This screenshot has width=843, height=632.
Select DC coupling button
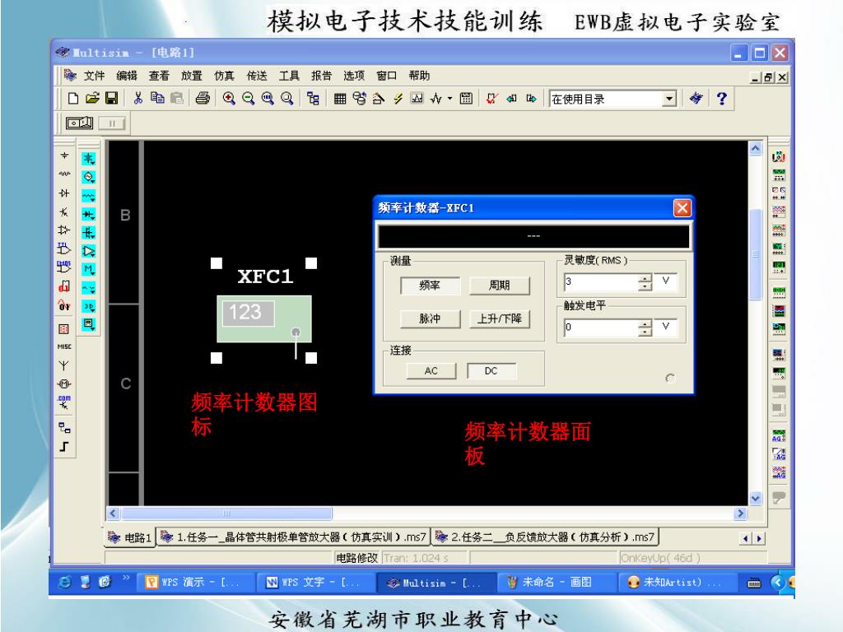(491, 371)
